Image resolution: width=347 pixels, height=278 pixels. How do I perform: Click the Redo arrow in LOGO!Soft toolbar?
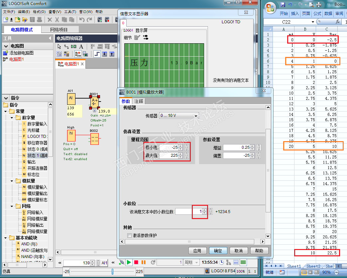coord(89,20)
